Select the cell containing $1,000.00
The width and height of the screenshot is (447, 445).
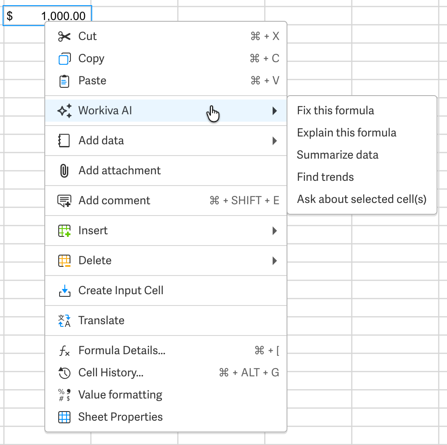(x=47, y=16)
